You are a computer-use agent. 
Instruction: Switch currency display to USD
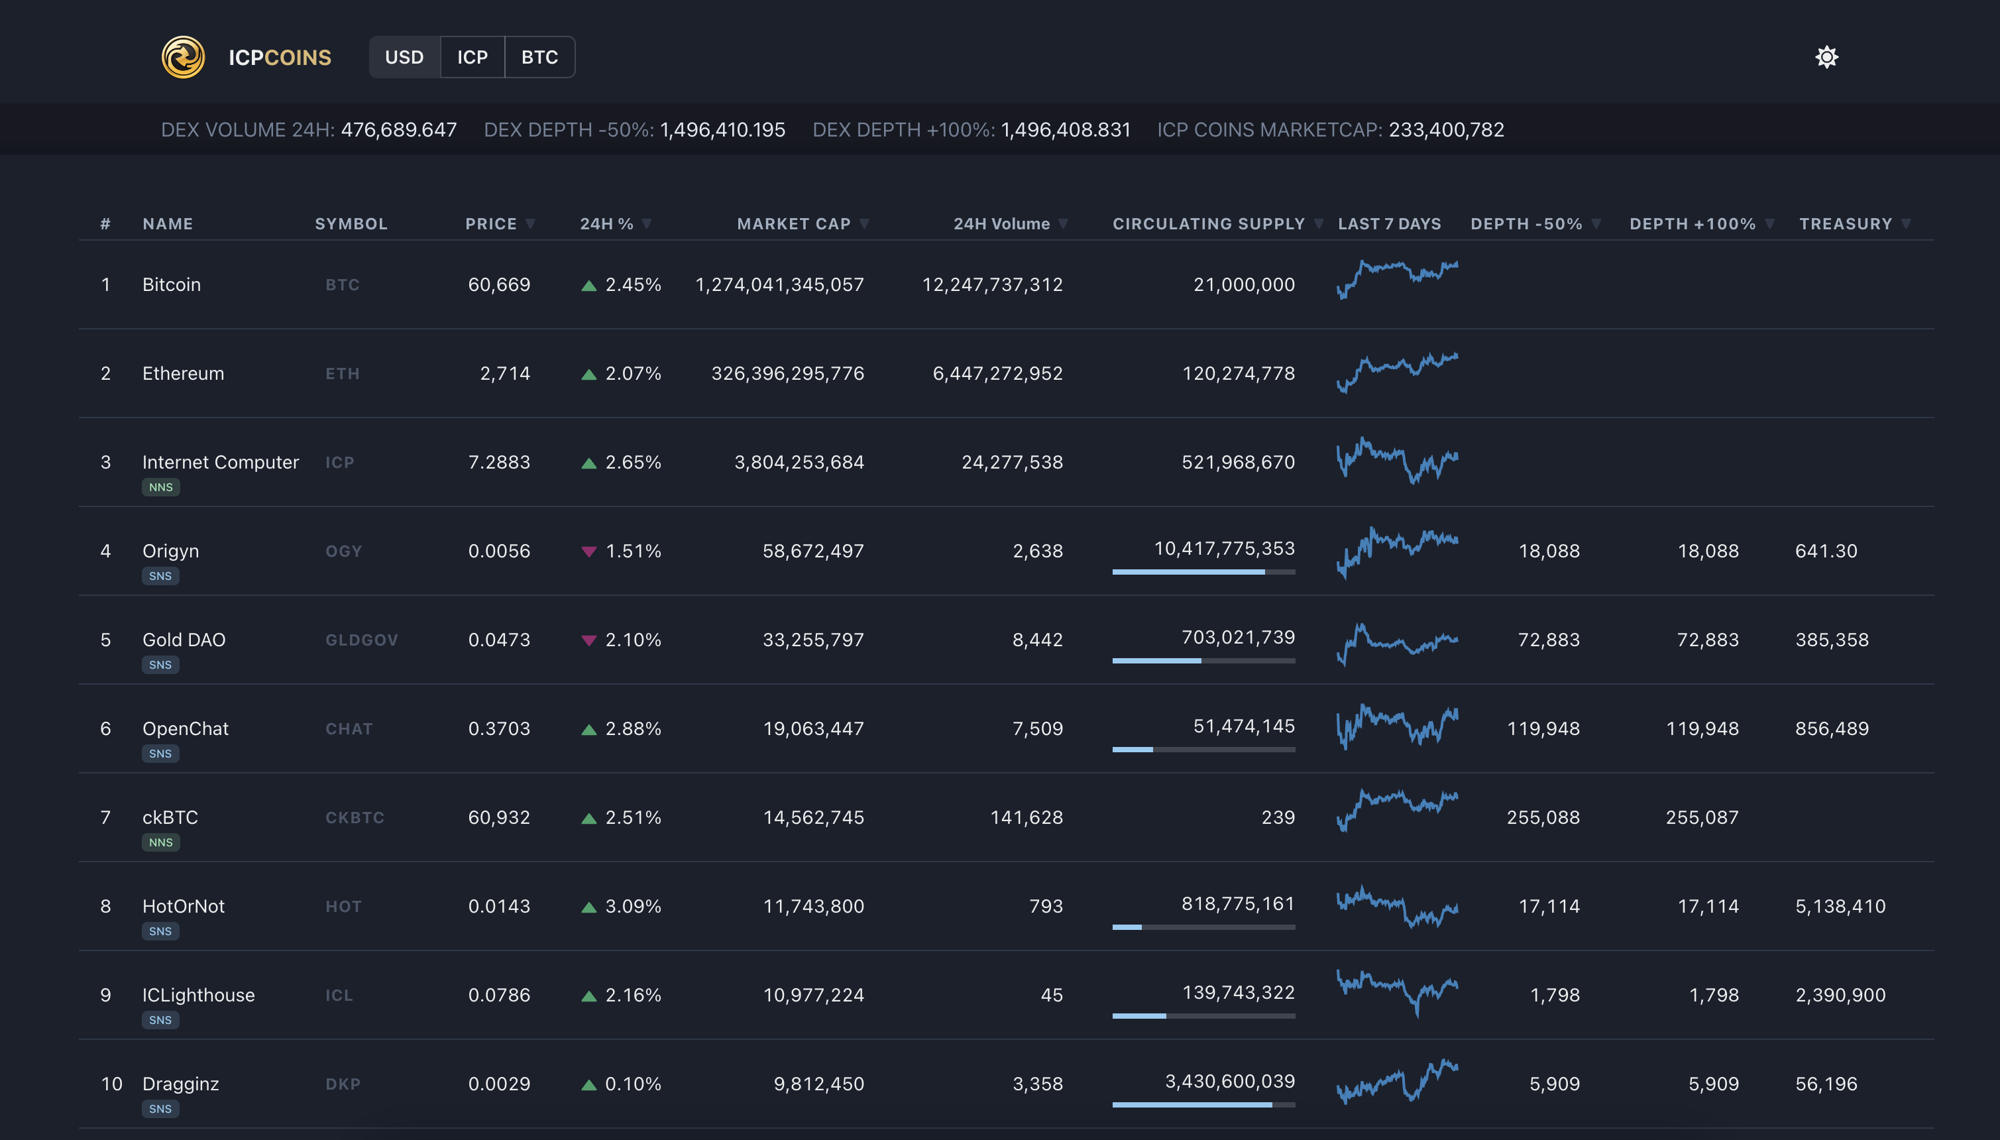[x=404, y=57]
